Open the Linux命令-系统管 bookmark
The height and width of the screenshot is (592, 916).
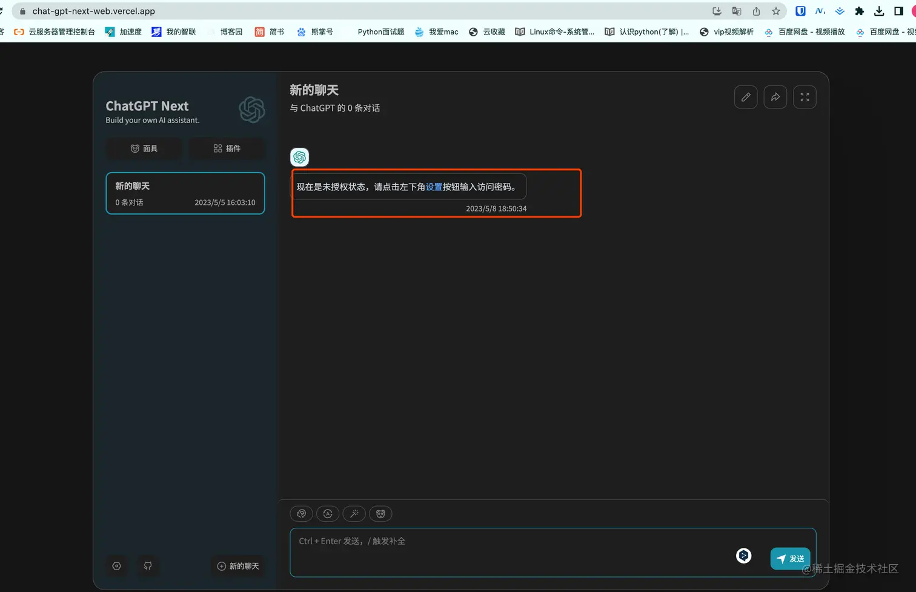(555, 32)
